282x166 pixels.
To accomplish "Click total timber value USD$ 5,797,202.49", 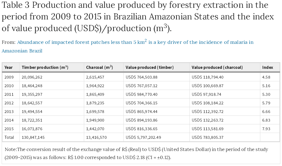I will click(143, 137).
